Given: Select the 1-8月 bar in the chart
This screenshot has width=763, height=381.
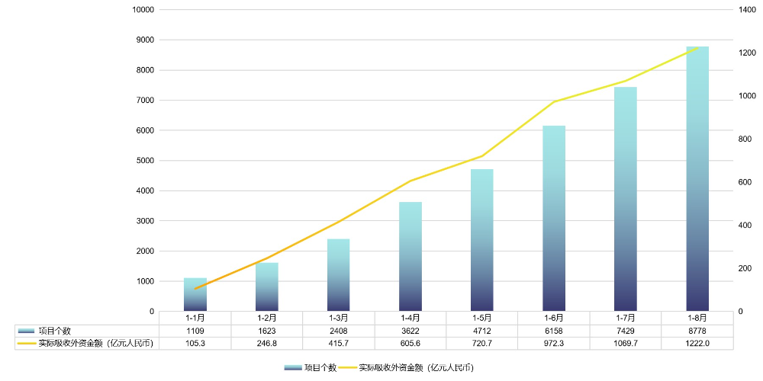Looking at the screenshot, I should point(697,179).
